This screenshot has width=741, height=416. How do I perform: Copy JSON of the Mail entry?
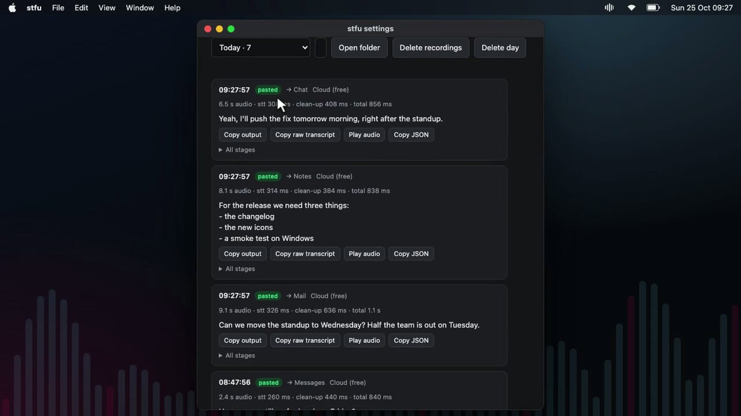click(x=411, y=340)
